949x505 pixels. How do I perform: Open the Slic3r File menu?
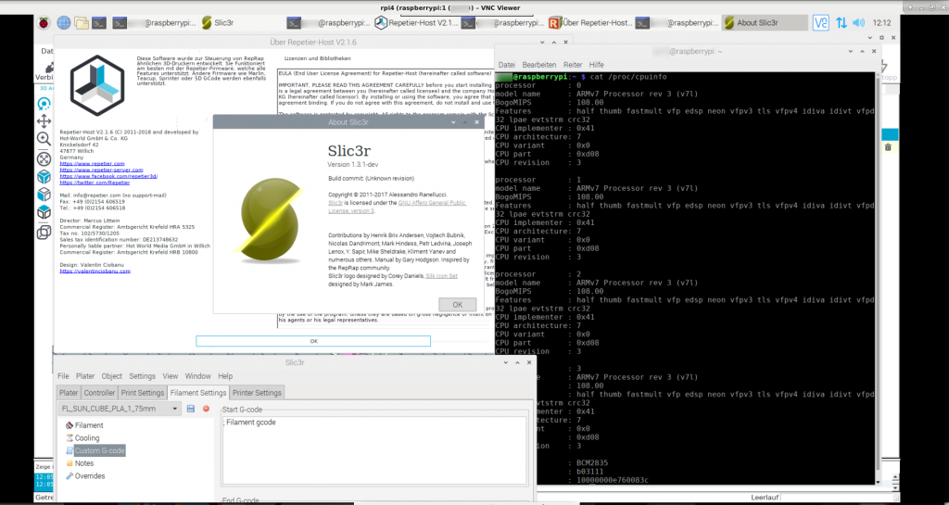[x=63, y=376]
